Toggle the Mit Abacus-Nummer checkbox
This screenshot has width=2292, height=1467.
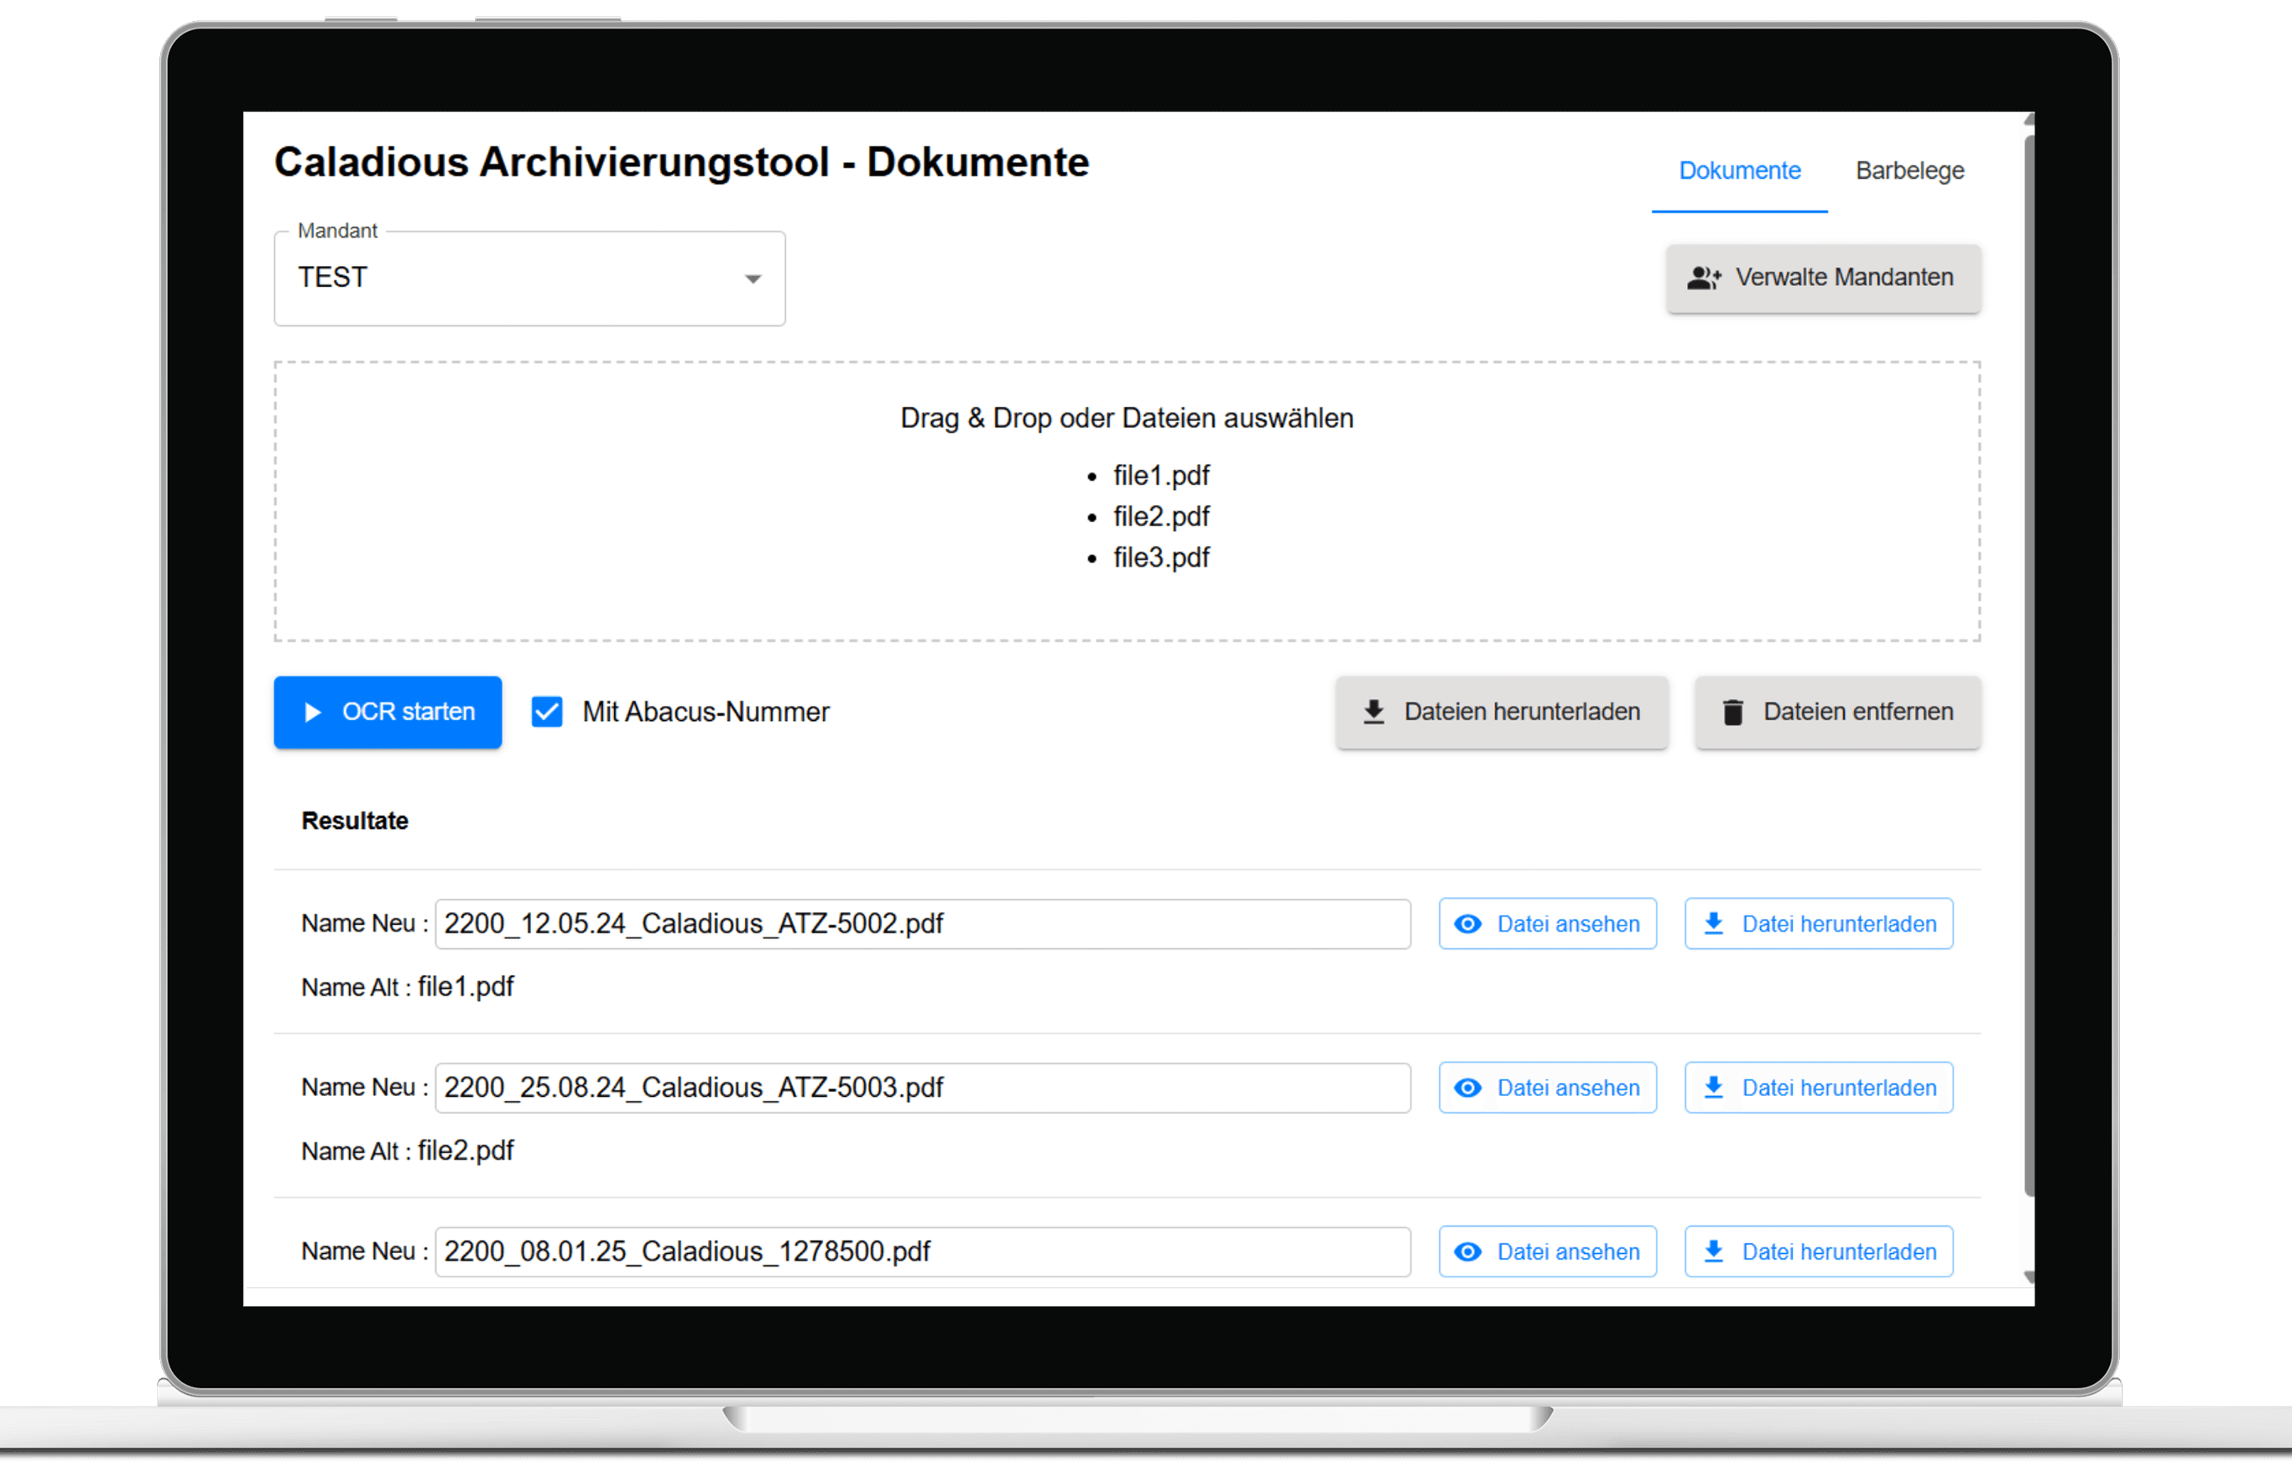coord(547,713)
